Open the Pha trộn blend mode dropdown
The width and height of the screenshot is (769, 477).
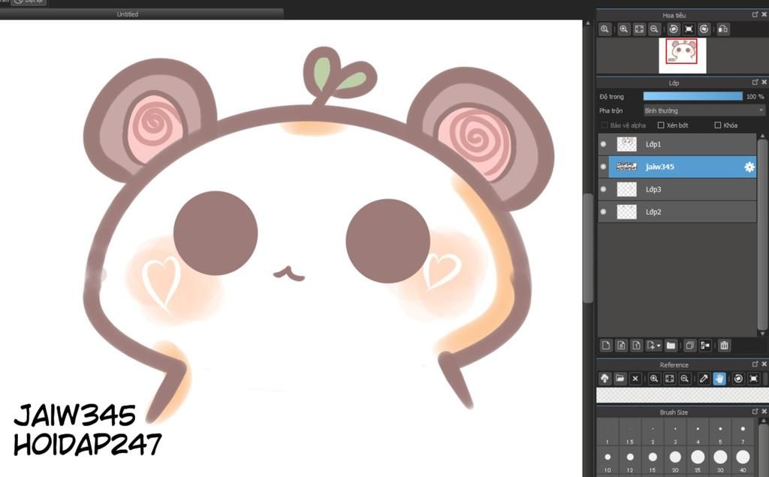tap(704, 110)
